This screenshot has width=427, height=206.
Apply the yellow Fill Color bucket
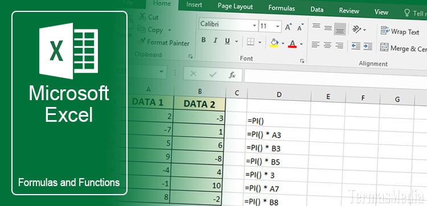tap(274, 43)
